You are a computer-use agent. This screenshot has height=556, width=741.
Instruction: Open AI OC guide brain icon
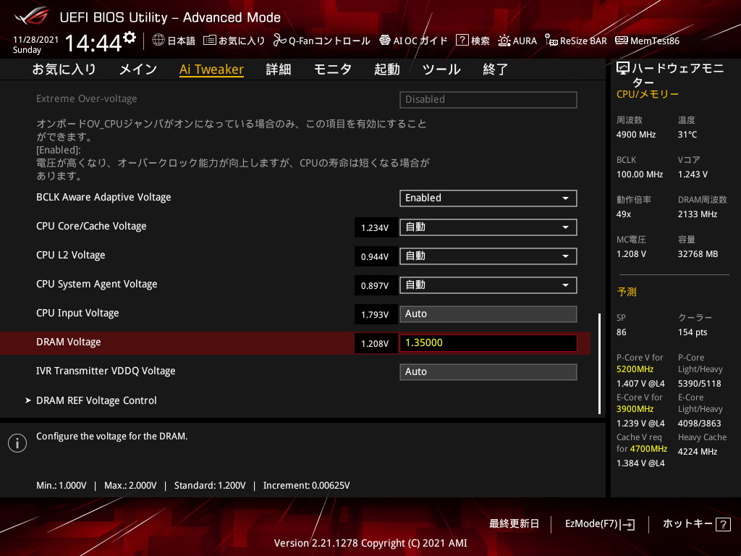click(x=385, y=41)
